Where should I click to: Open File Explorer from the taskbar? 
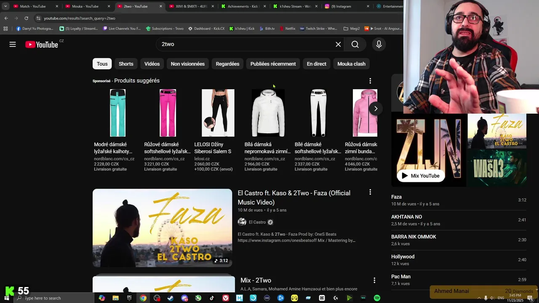(x=115, y=298)
